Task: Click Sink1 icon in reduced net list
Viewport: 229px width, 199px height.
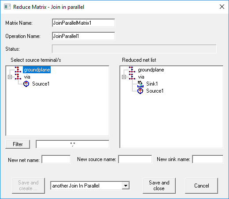Action: [140, 84]
